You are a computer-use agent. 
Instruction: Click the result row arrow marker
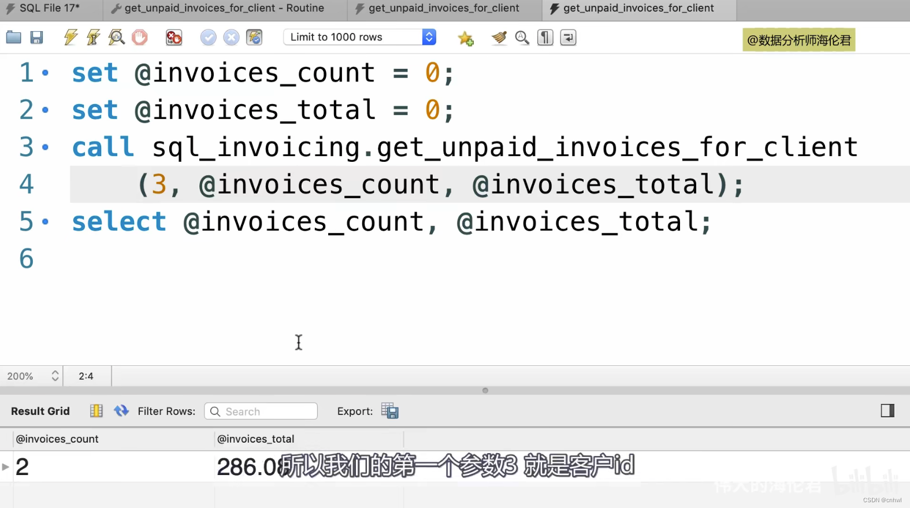coord(6,467)
